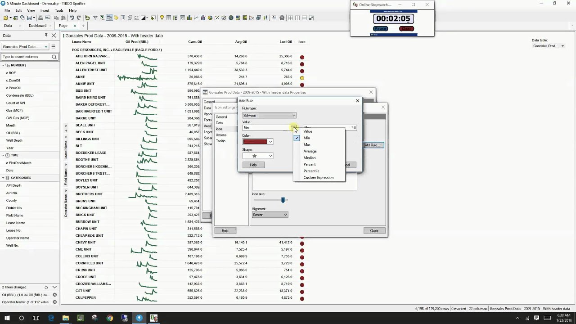Click the Filters funnel toolbar icon
The height and width of the screenshot is (324, 576).
95,18
